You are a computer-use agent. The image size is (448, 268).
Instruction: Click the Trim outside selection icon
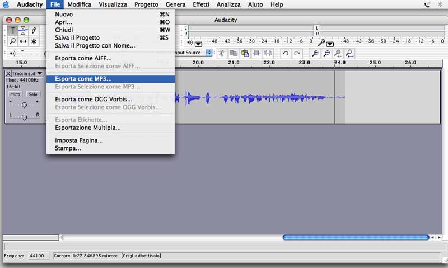tap(256, 53)
